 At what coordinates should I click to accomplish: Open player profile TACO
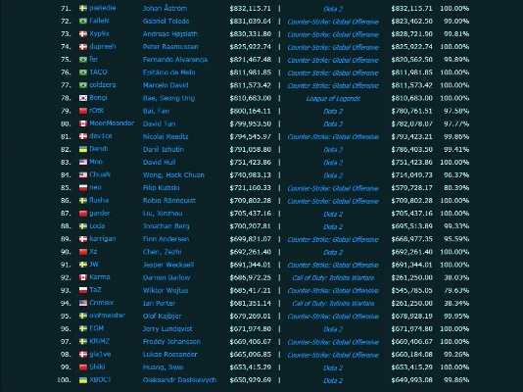pos(98,73)
